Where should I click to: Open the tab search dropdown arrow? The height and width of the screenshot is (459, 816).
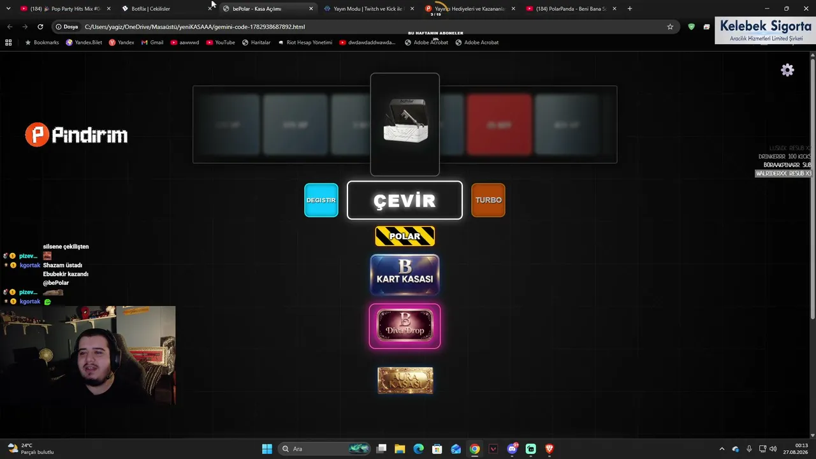coord(8,9)
